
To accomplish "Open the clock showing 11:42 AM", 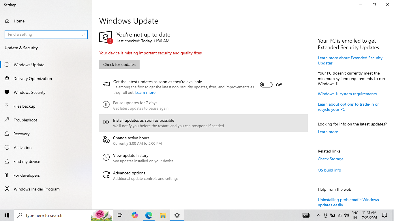I will [x=369, y=215].
